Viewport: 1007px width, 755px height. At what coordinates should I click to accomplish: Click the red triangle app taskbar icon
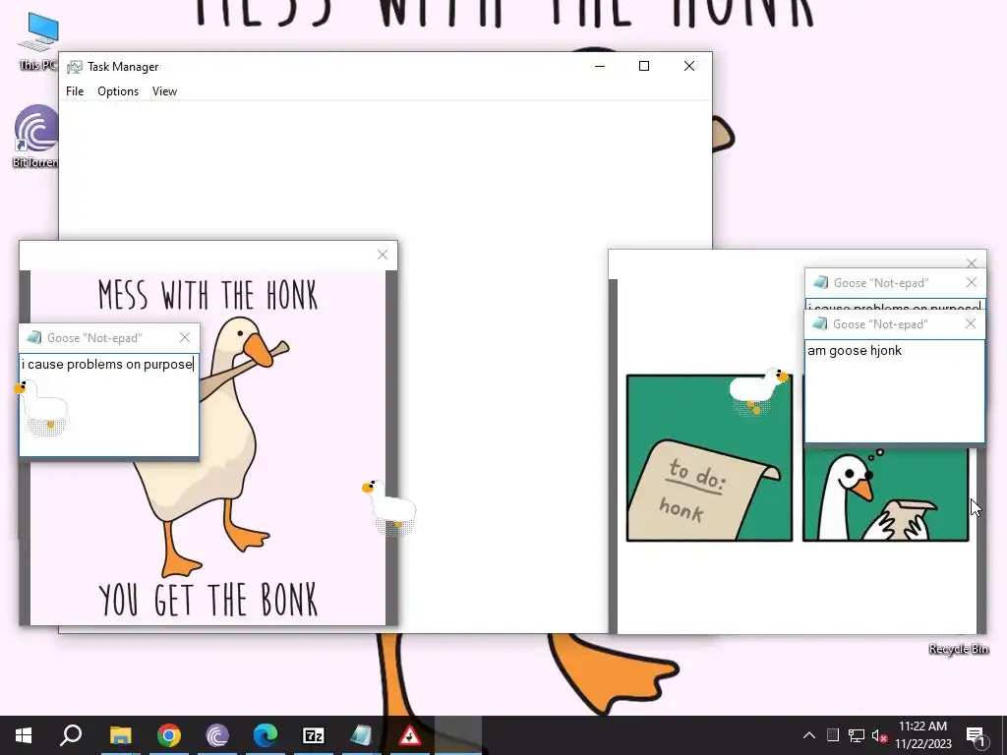click(410, 735)
